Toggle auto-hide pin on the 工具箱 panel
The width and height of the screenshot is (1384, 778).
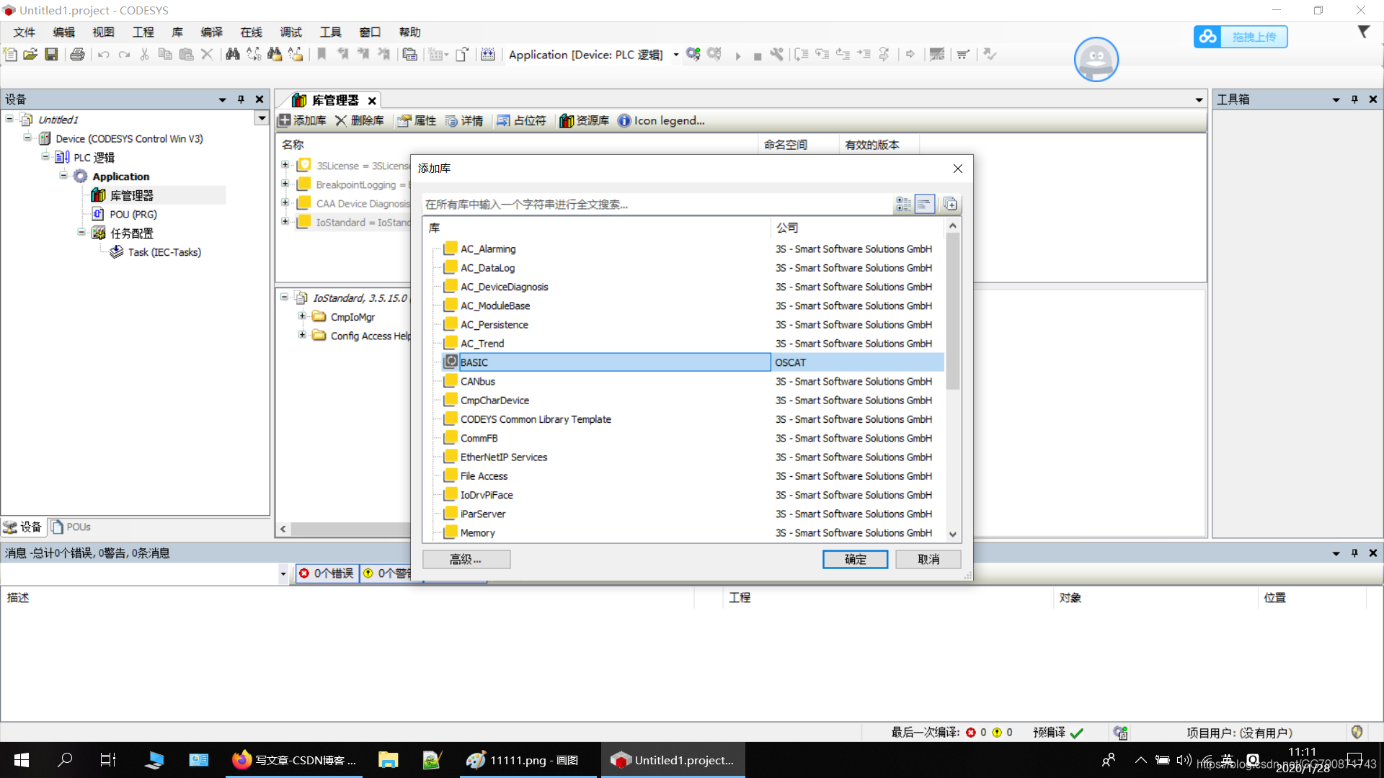coord(1354,99)
